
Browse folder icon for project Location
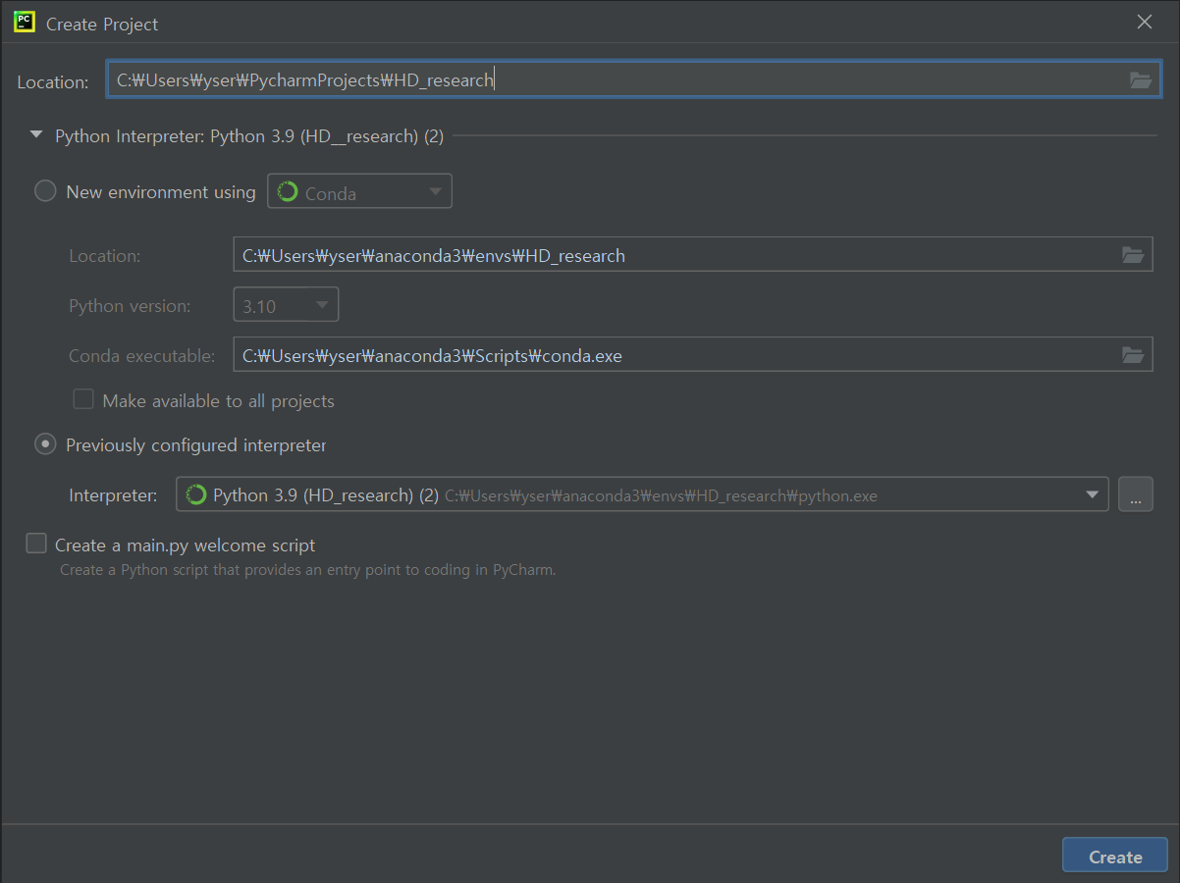1140,80
